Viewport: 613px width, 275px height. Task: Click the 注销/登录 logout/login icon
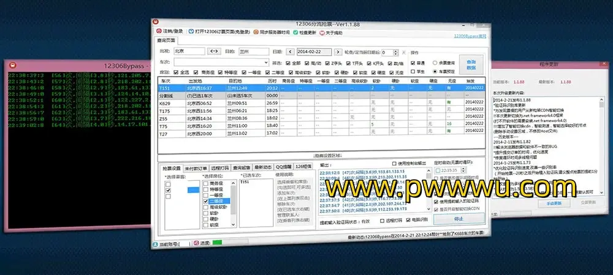coord(160,31)
